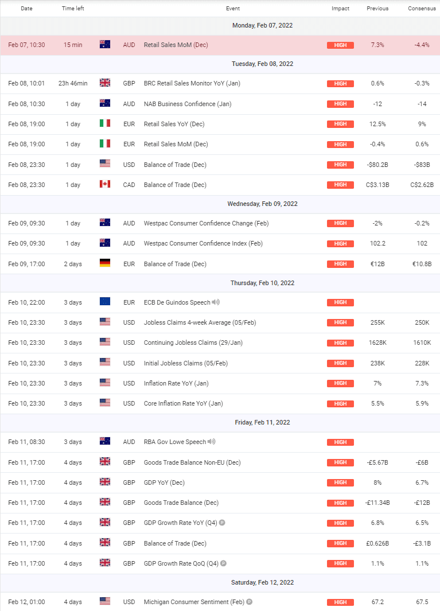
Task: Click the Canada flag beside CAD Balance of Trade
Action: 105,184
